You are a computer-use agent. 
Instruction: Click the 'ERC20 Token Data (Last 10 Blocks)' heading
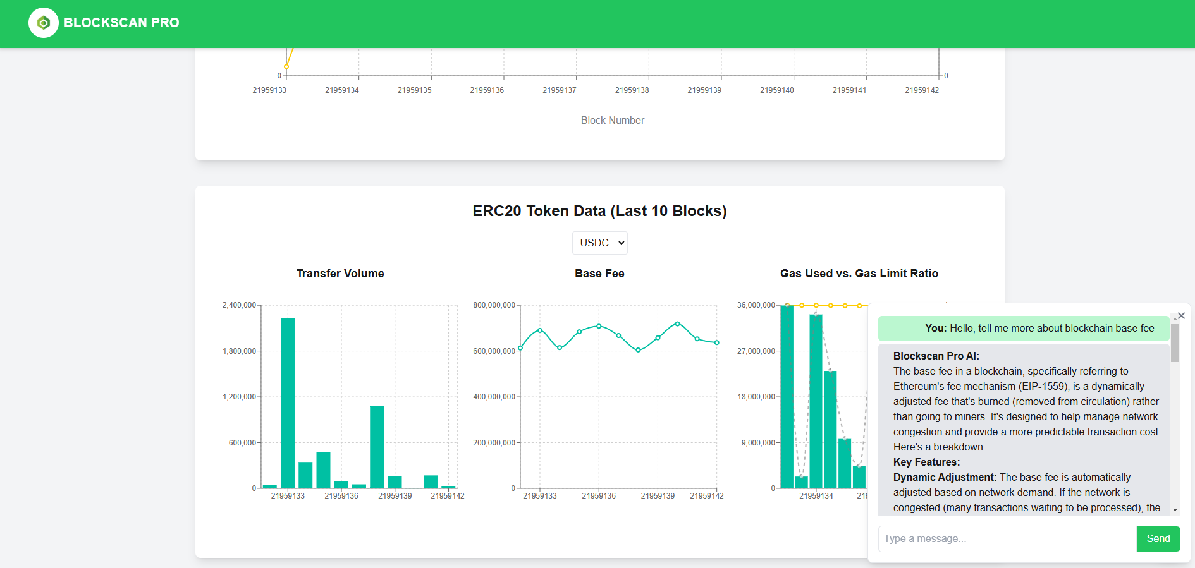click(x=599, y=211)
